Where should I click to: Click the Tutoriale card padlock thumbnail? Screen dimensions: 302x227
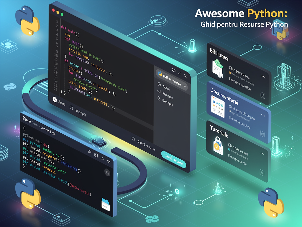[x=218, y=145]
